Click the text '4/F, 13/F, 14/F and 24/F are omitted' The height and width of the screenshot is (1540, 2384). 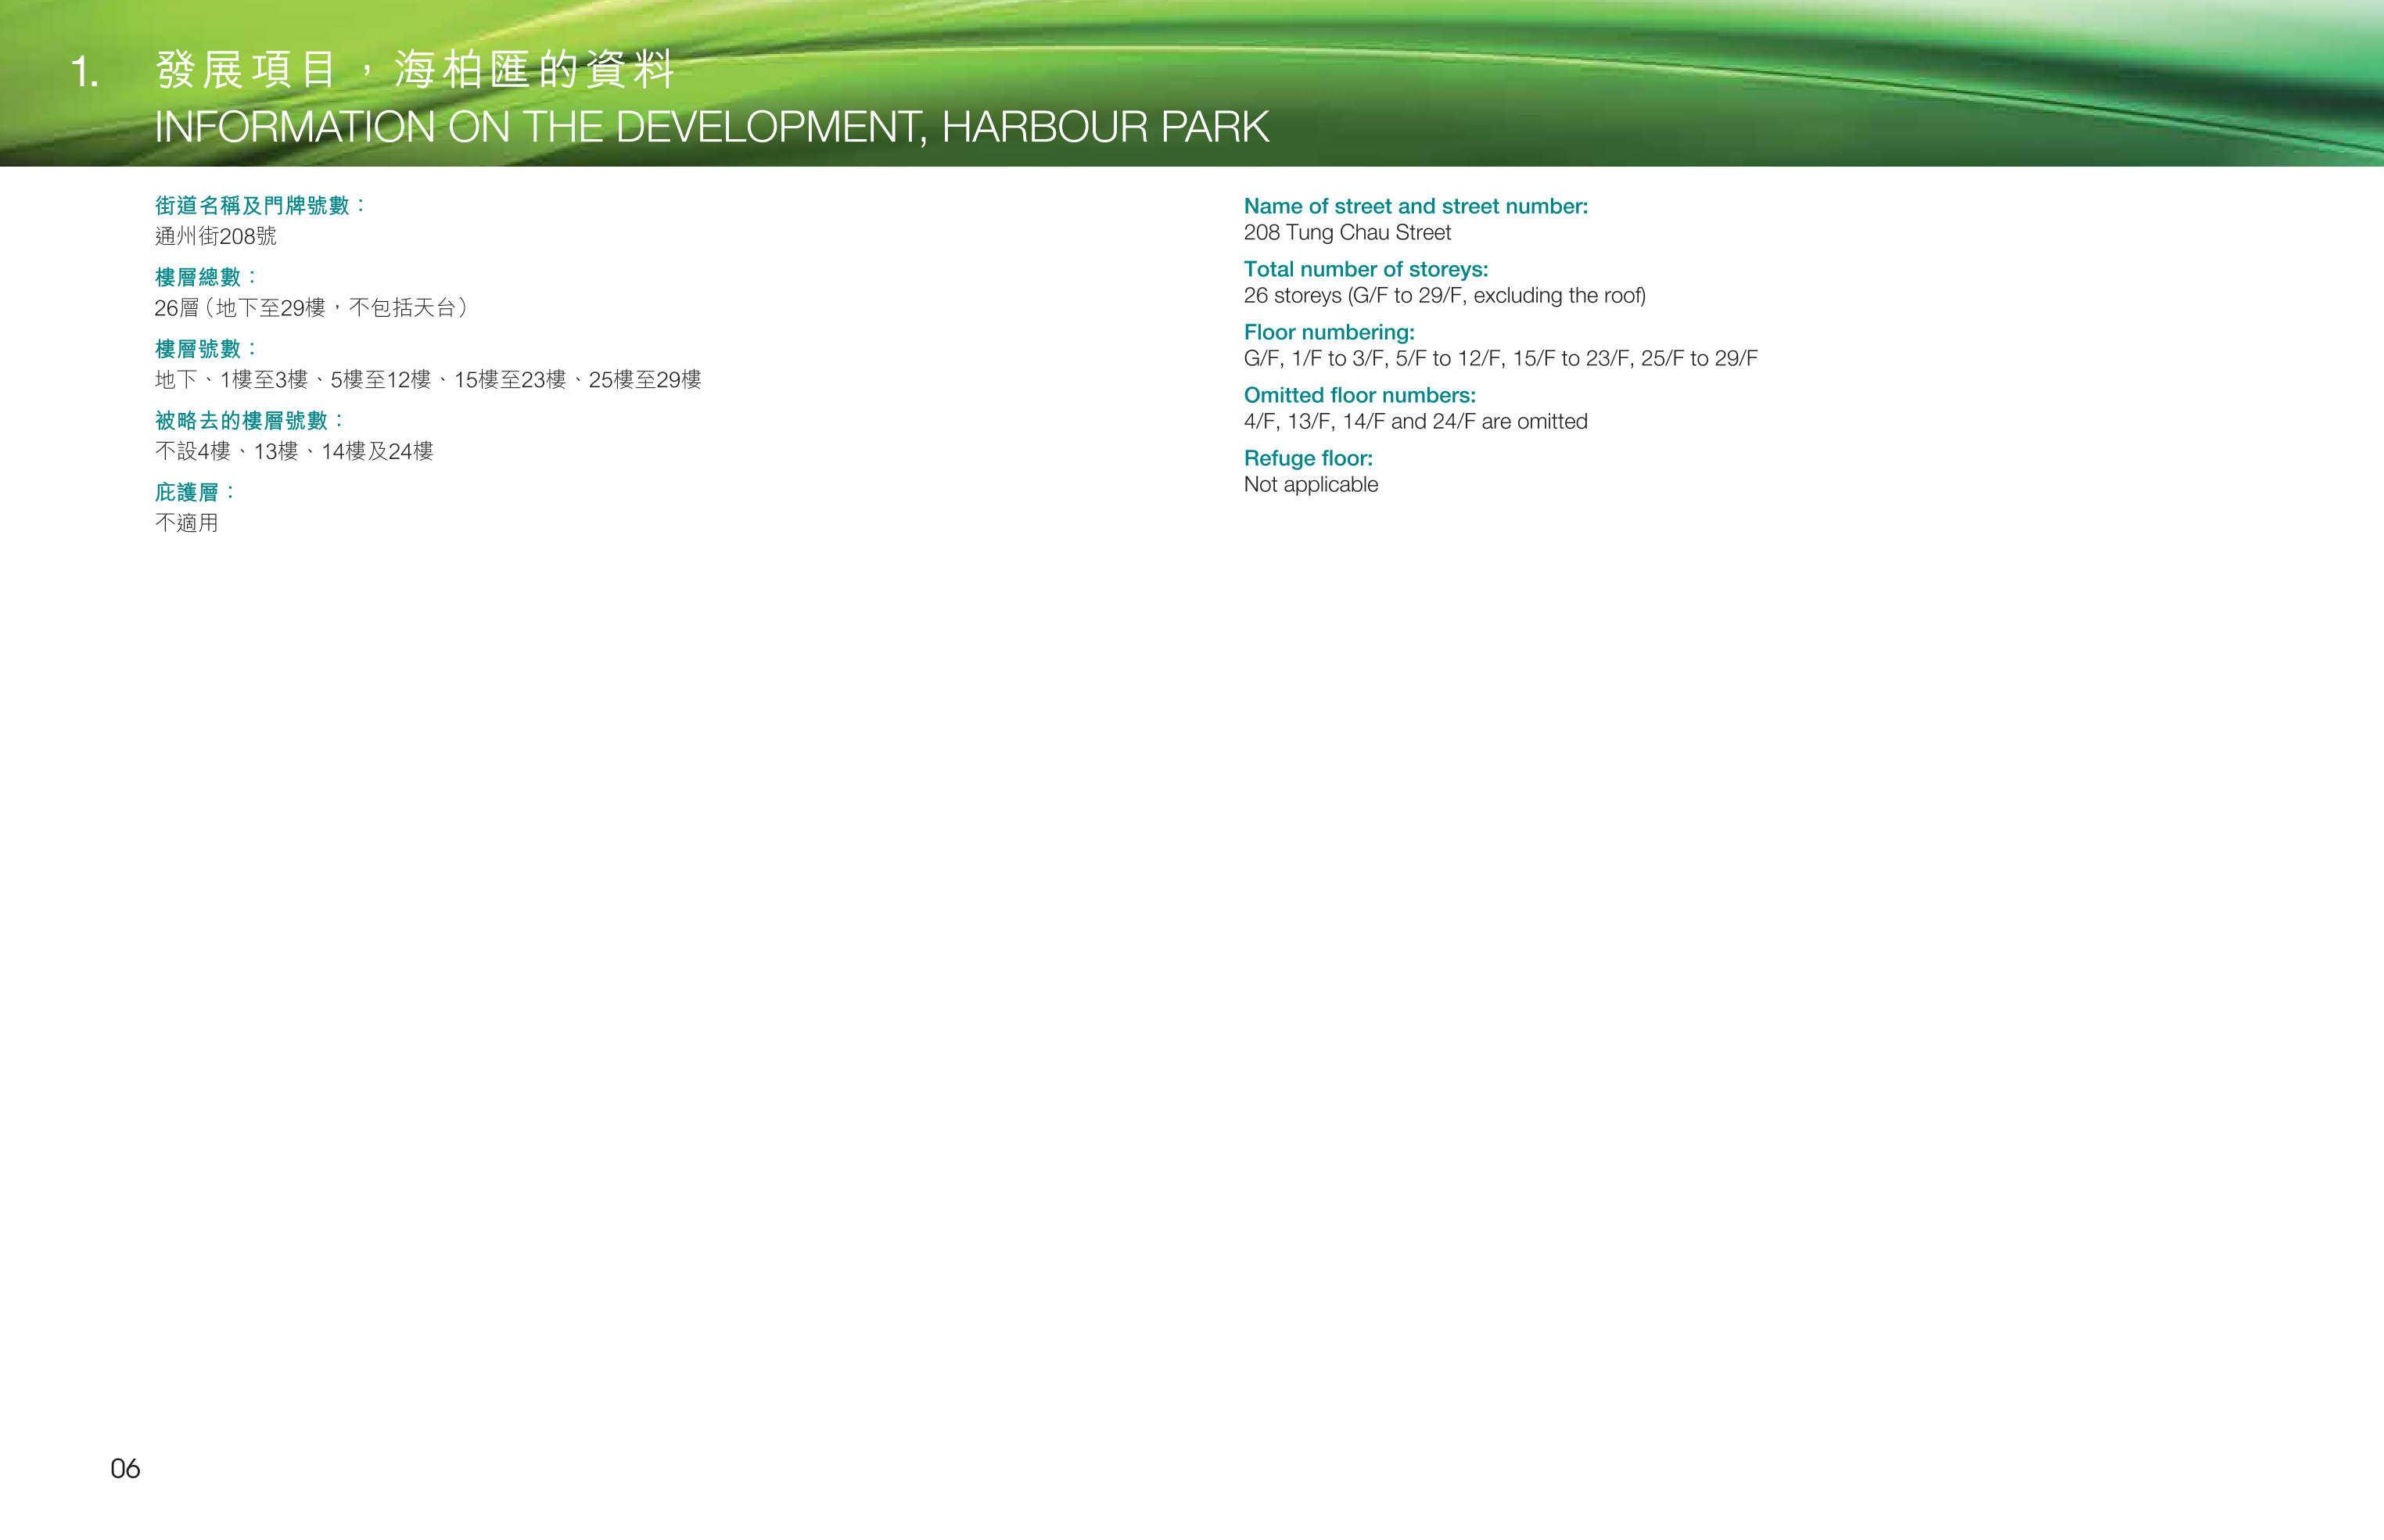(1415, 422)
